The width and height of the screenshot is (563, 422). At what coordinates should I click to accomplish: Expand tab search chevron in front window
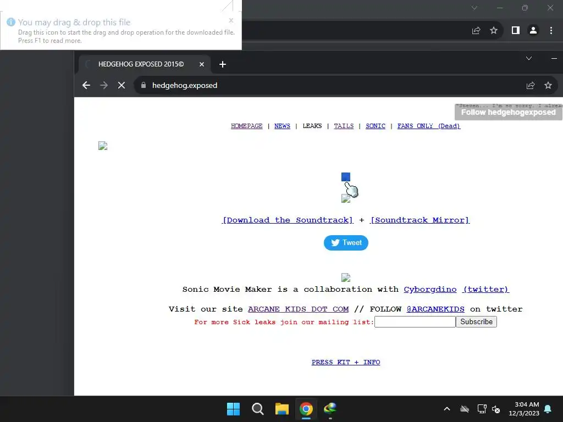[x=529, y=58]
